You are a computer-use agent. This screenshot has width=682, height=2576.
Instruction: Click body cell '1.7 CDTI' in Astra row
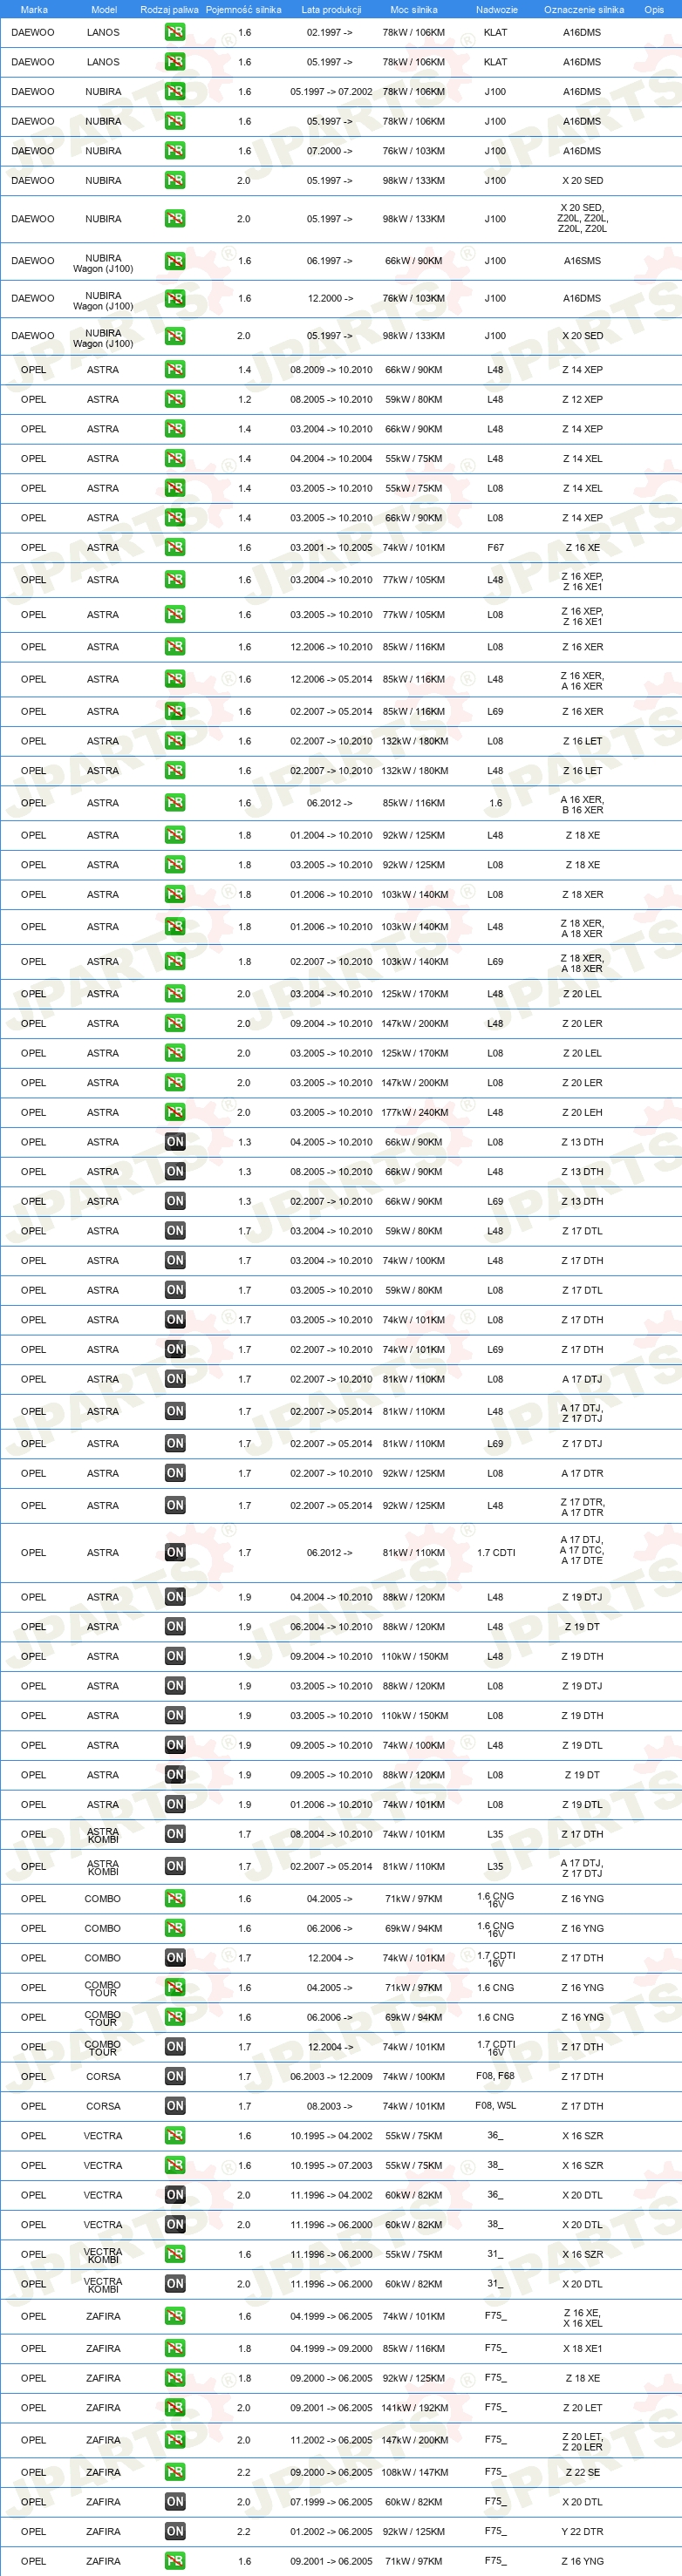click(496, 1553)
